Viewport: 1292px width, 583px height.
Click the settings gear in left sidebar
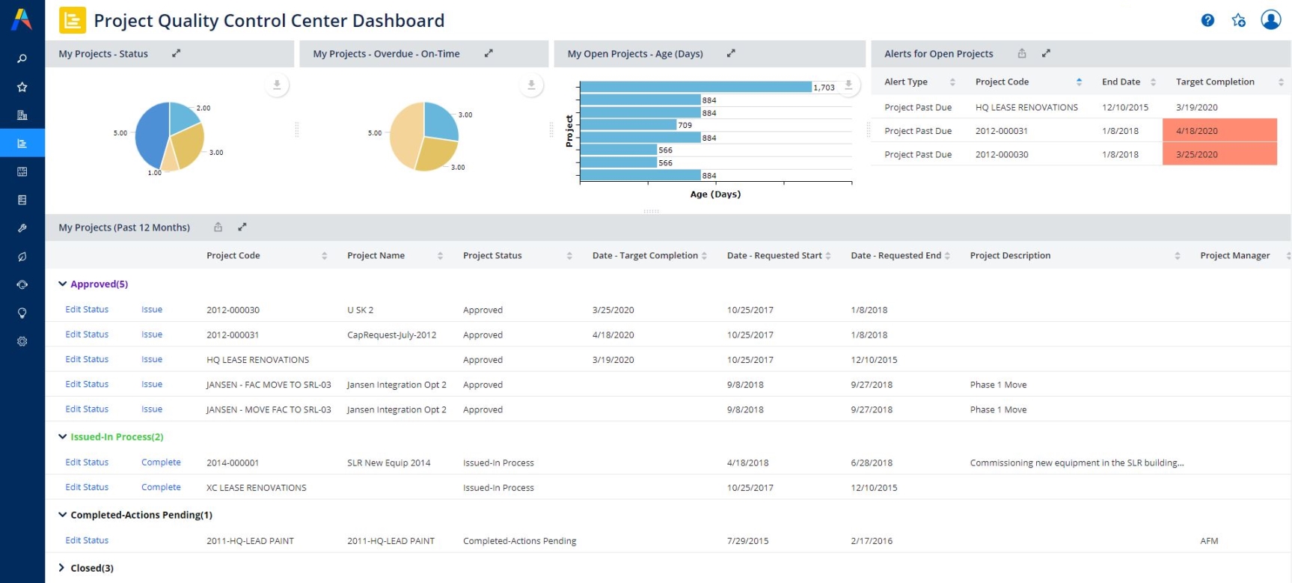[x=22, y=341]
